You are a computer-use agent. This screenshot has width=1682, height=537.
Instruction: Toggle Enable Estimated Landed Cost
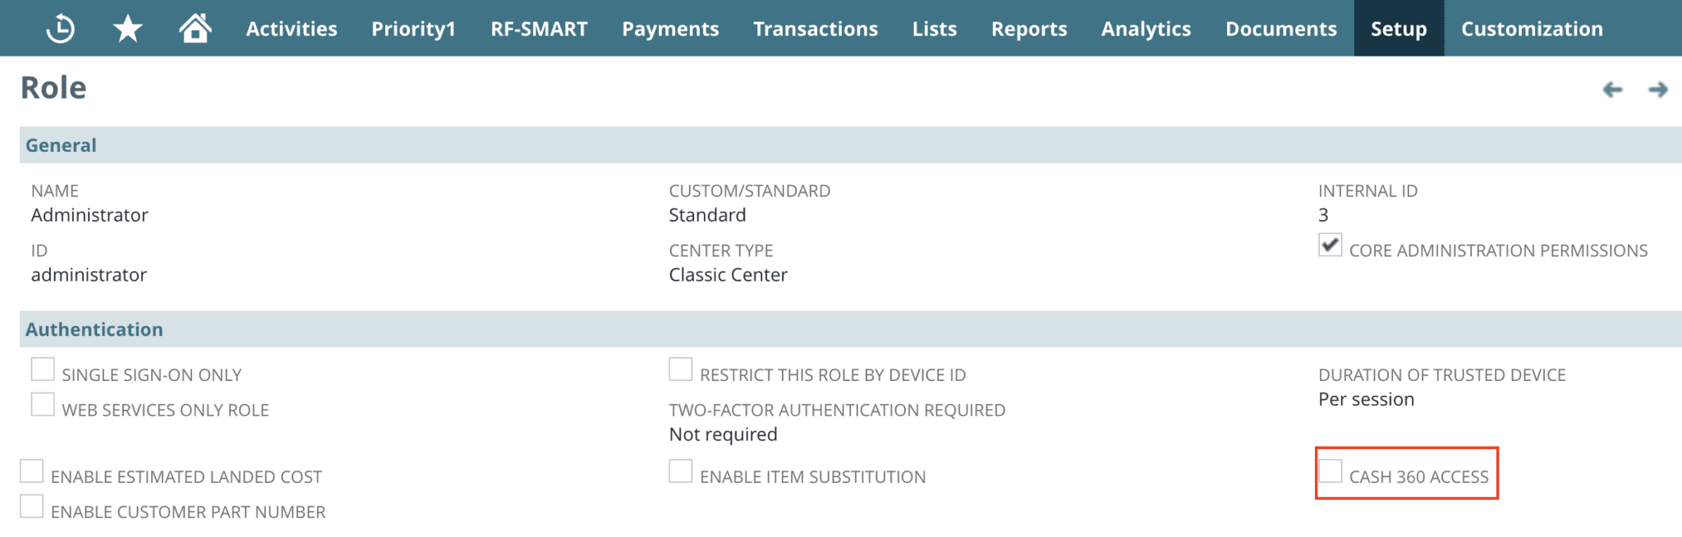32,471
